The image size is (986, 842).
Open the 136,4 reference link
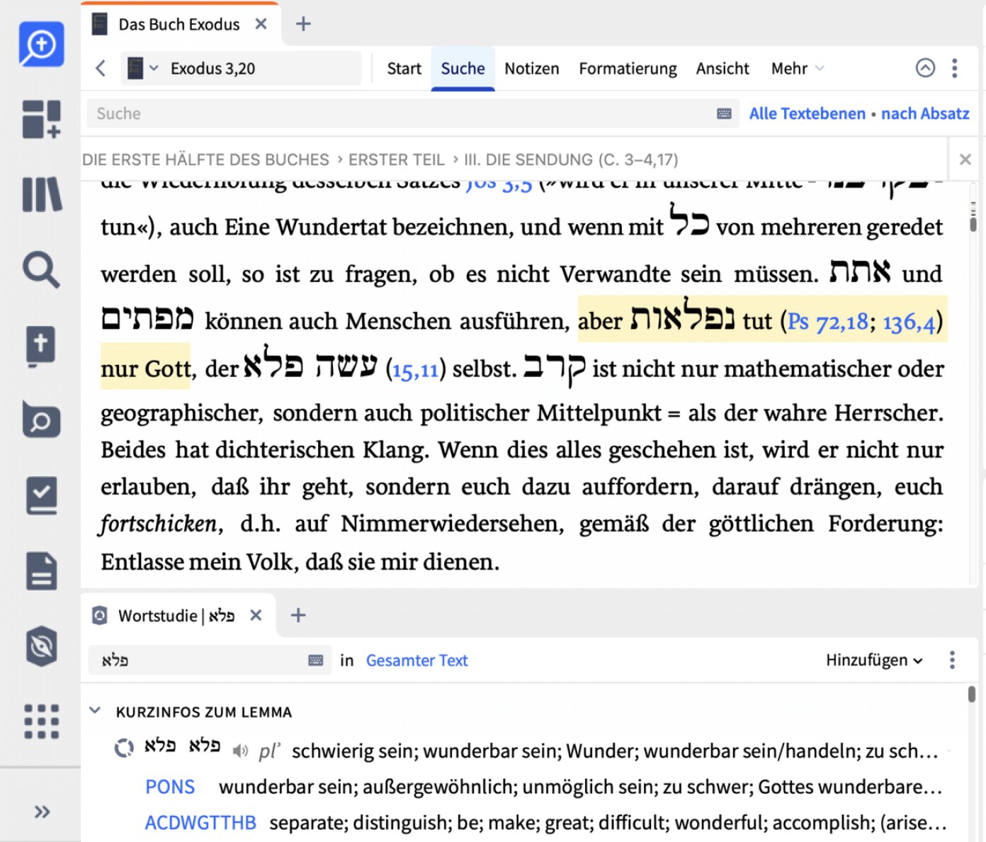click(x=909, y=322)
